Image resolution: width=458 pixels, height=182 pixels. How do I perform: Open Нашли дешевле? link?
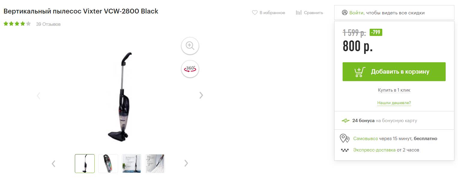coord(394,103)
